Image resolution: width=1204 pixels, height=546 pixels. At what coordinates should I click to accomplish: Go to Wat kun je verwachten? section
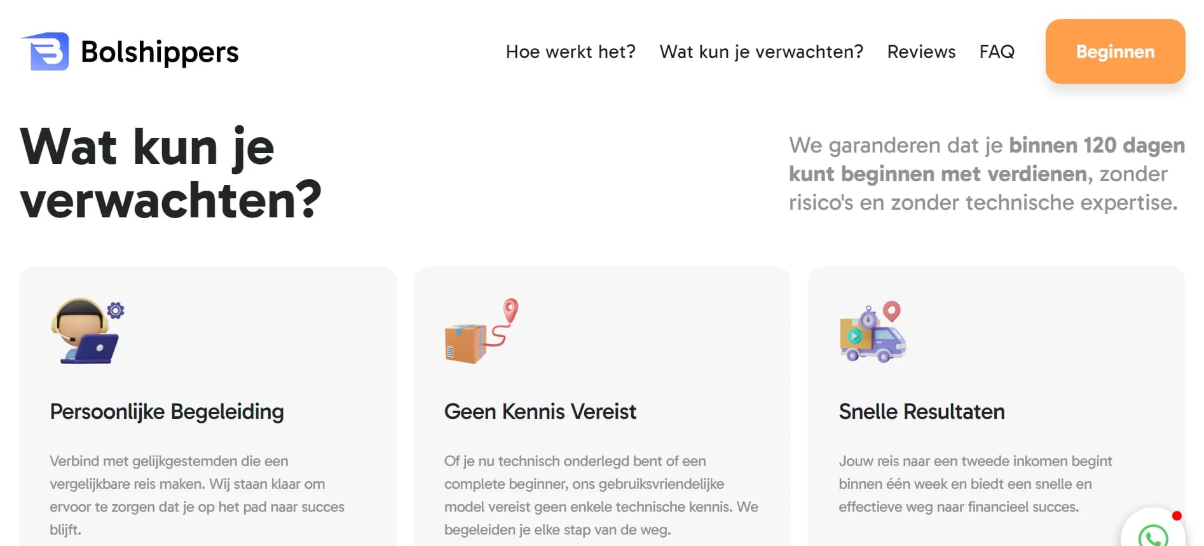click(762, 51)
